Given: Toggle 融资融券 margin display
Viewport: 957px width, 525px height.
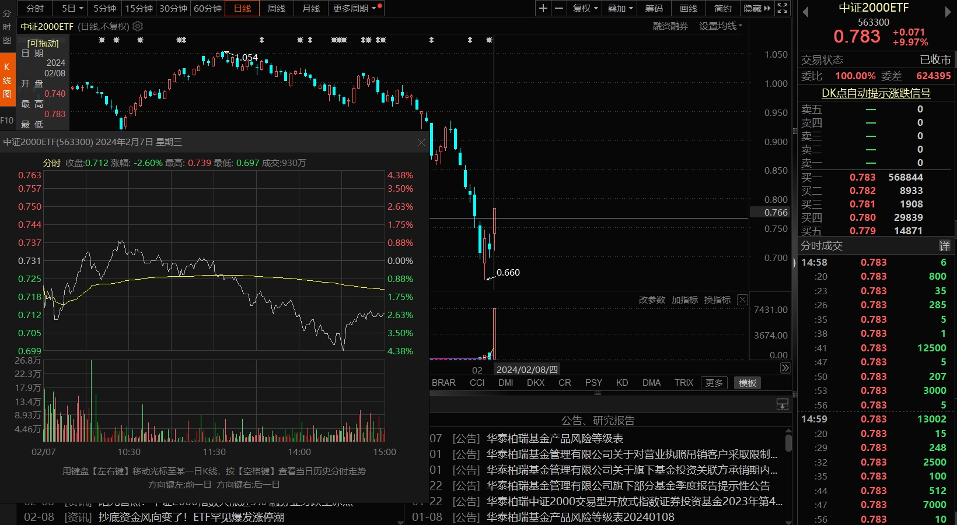Looking at the screenshot, I should 670,26.
